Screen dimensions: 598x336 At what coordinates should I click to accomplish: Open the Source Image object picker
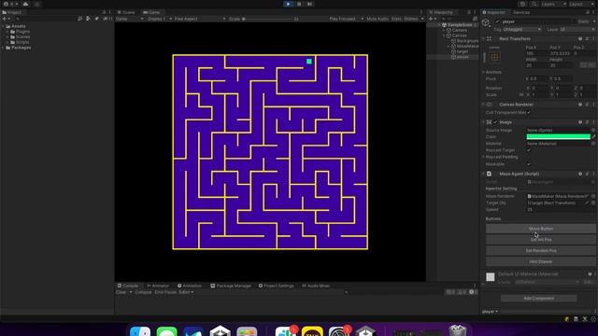tap(593, 131)
